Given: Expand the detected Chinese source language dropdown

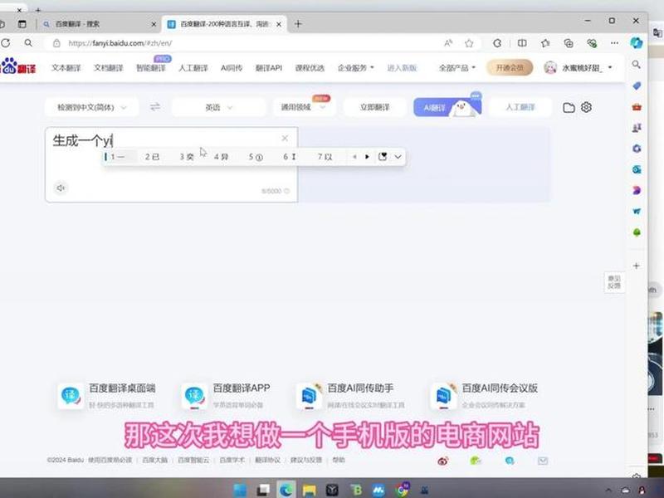Looking at the screenshot, I should click(92, 107).
